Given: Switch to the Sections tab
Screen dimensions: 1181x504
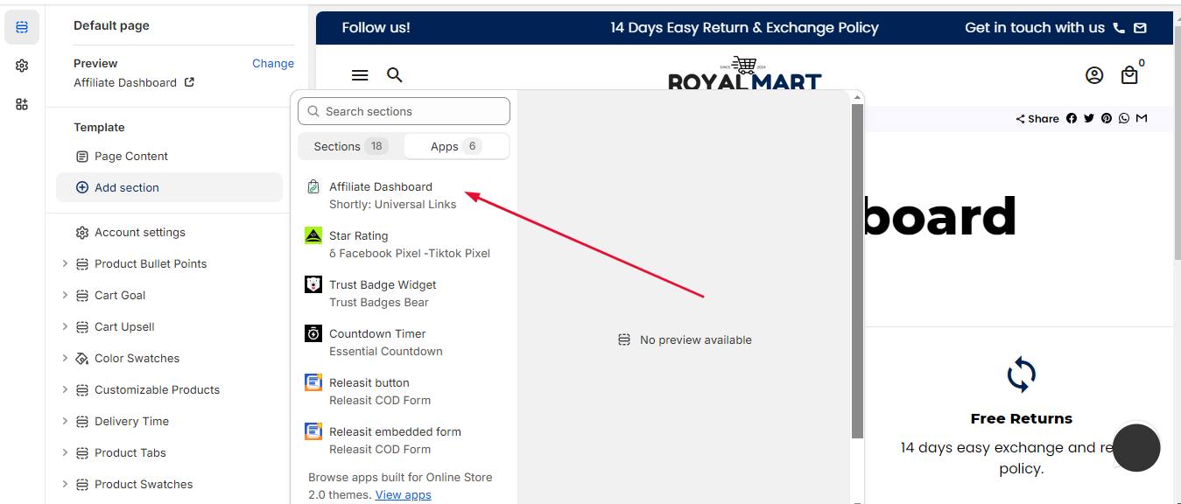Looking at the screenshot, I should 351,146.
